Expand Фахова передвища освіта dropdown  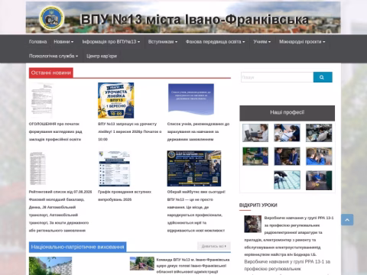tap(215, 42)
